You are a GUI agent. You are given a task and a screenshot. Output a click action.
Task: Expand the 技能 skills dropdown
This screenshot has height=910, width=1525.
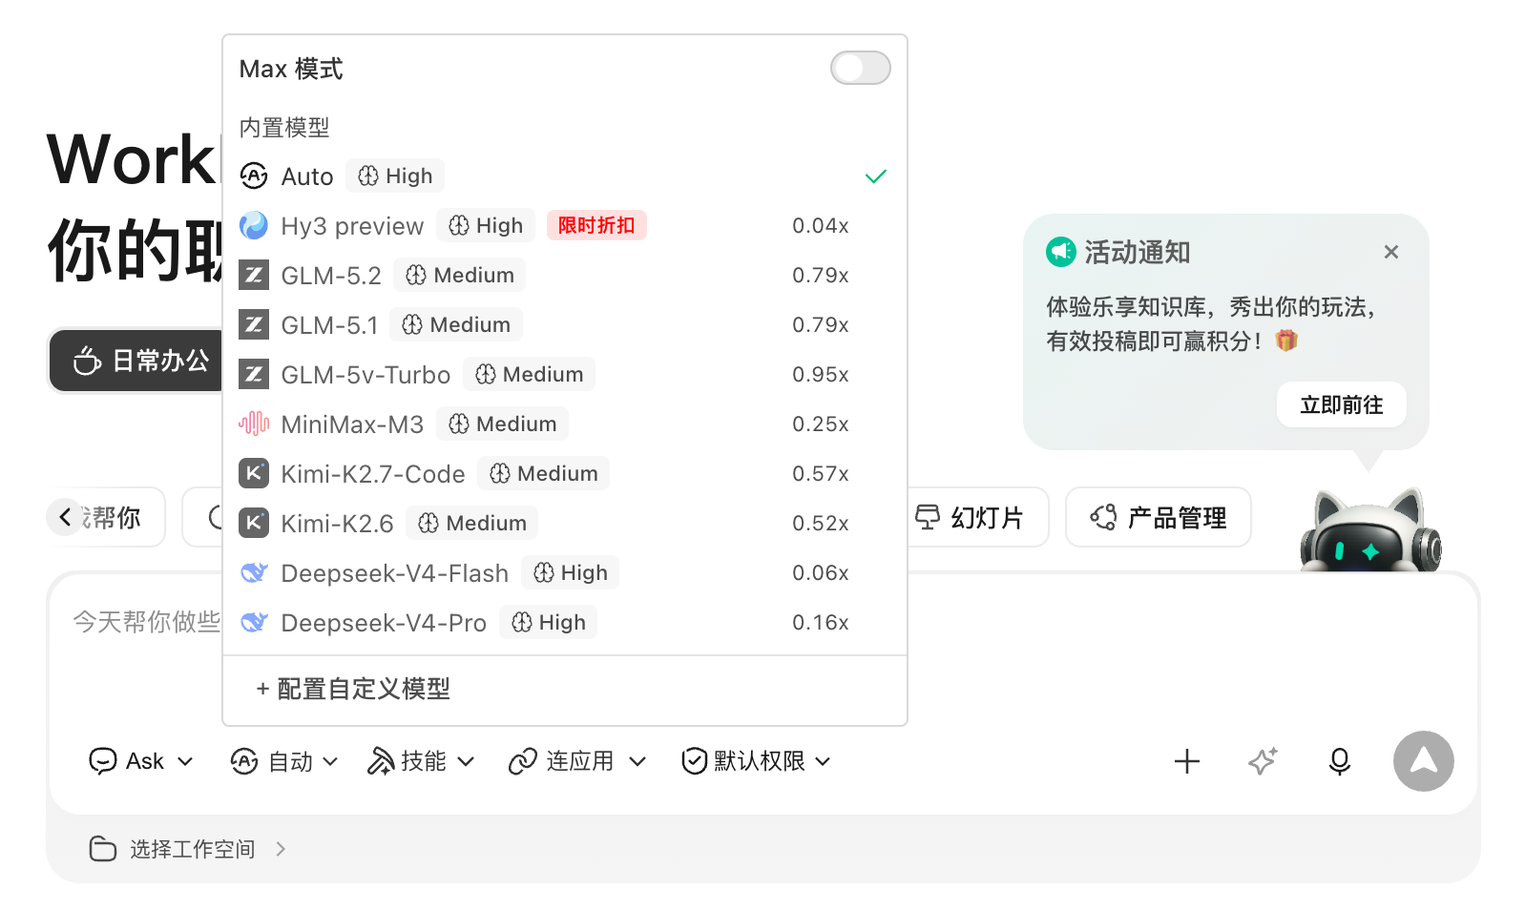pyautogui.click(x=421, y=761)
